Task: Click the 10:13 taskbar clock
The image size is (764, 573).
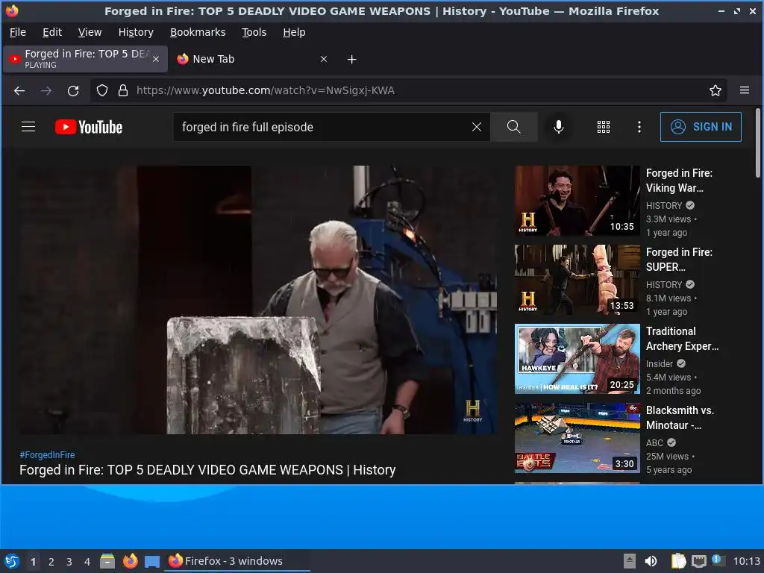Action: 746,561
